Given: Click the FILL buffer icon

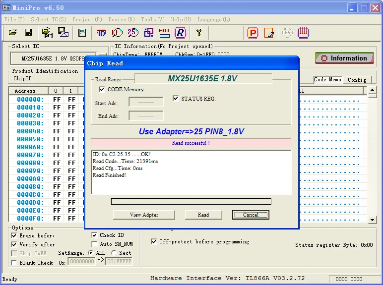Looking at the screenshot, I should point(164,32).
